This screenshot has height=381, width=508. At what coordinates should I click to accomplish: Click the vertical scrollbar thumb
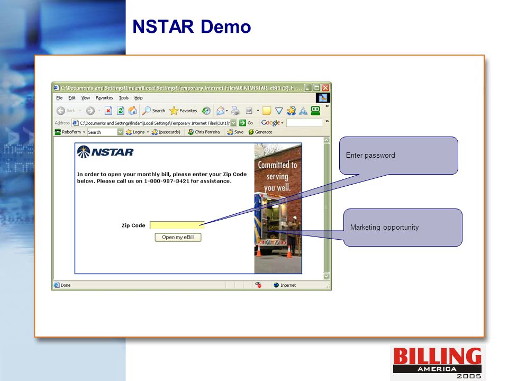coord(326,207)
